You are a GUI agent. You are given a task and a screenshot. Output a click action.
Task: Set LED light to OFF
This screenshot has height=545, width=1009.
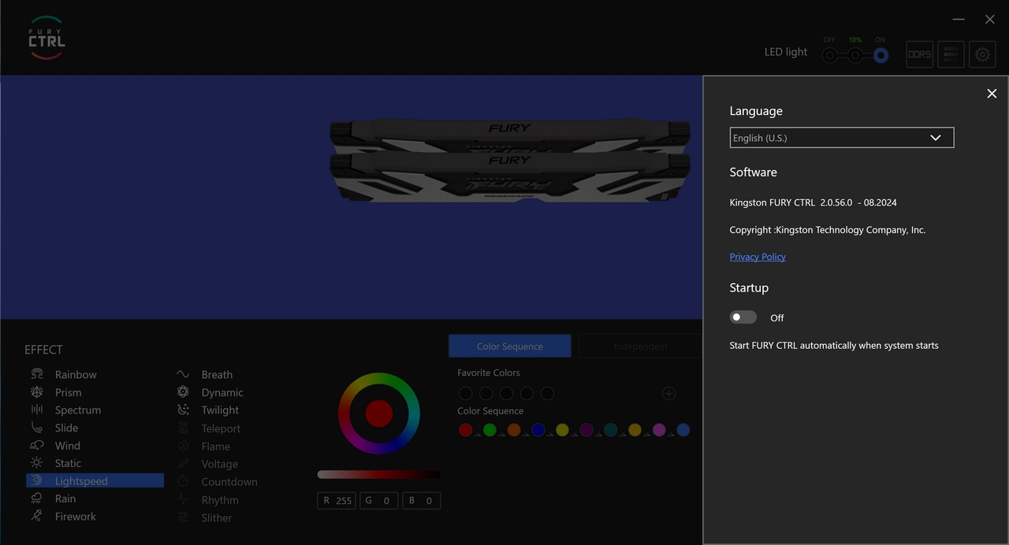coord(829,55)
